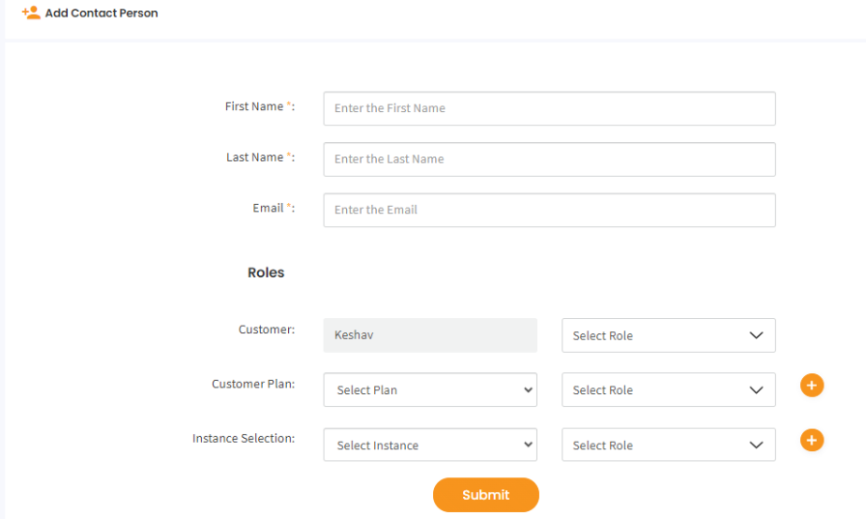Click the Roles section heading

tap(266, 273)
